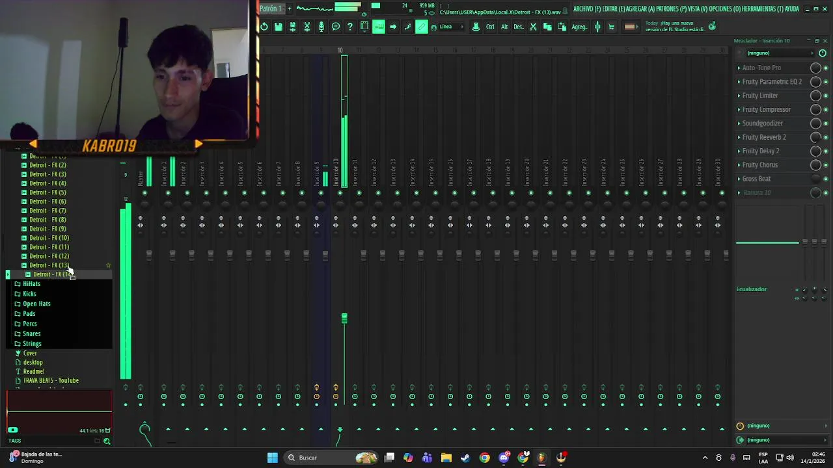Screen dimensions: 833x468
Task: Open the ARCHIVO (F) menu
Action: (587, 9)
